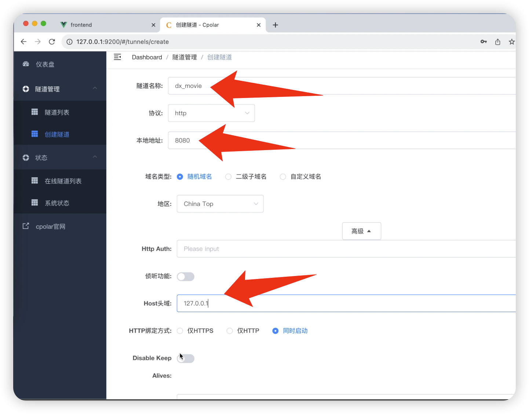
Task: Close the frontend tab
Action: (153, 25)
